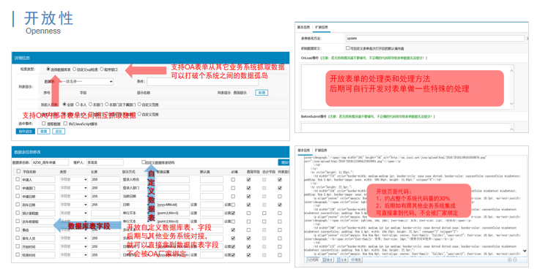Click the plus zoom-in icon in editor footer
This screenshot has width=559, height=280.
point(509,260)
